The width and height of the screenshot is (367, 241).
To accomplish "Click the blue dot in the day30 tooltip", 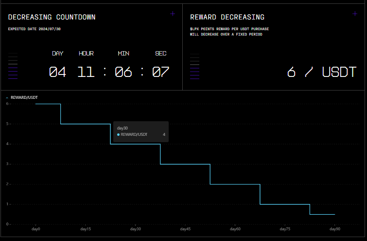I will pyautogui.click(x=119, y=134).
